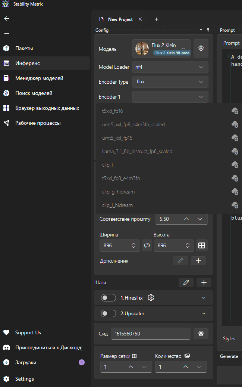
Task: Click the Сид seed field
Action: click(x=151, y=334)
